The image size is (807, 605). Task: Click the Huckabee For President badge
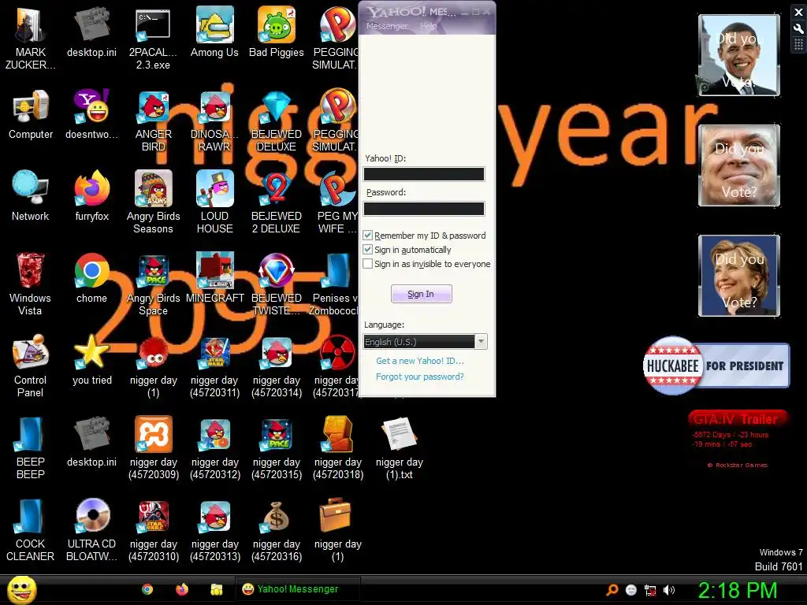pyautogui.click(x=716, y=366)
